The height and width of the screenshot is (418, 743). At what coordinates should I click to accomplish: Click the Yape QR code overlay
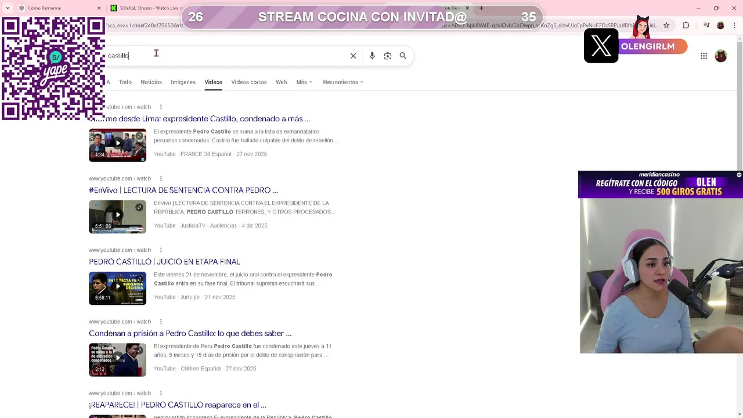click(x=53, y=69)
